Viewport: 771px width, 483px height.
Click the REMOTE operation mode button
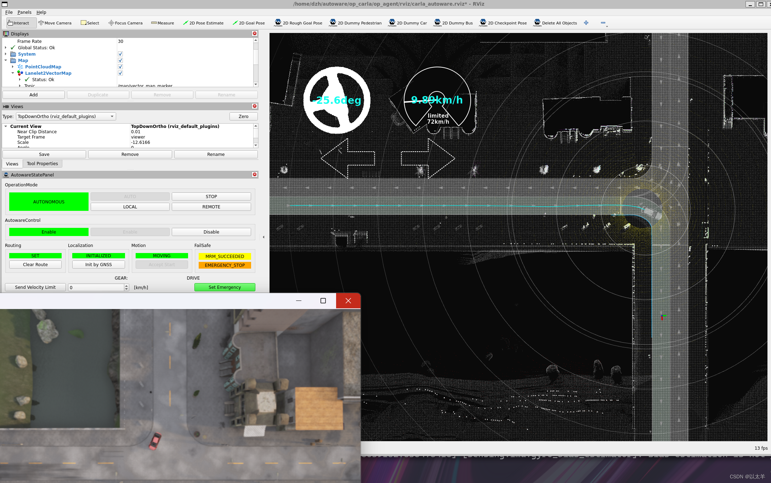pyautogui.click(x=211, y=207)
